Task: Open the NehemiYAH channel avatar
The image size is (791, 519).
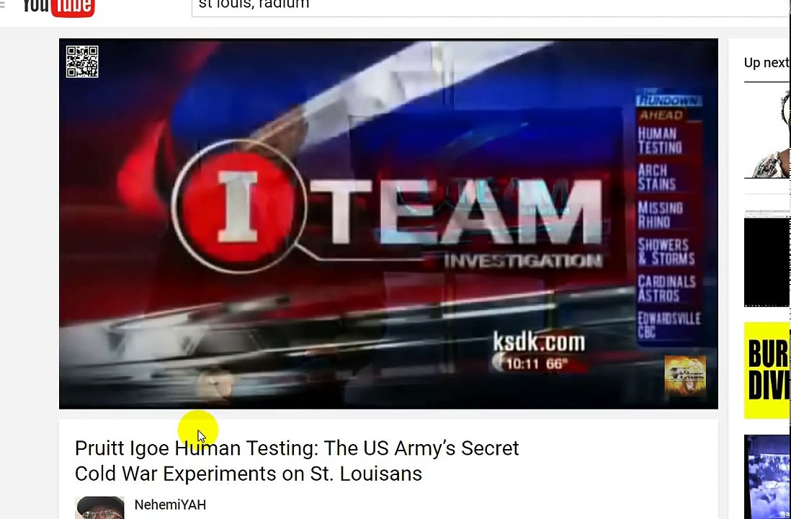Action: (99, 508)
